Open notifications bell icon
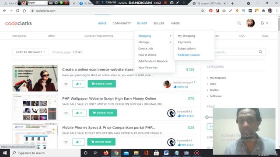The width and height of the screenshot is (280, 157). [x=262, y=23]
